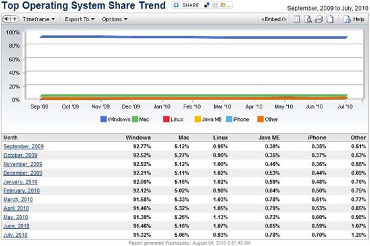Click the Other orange legend swatch
Screen dimensions: 370x246
pos(260,119)
